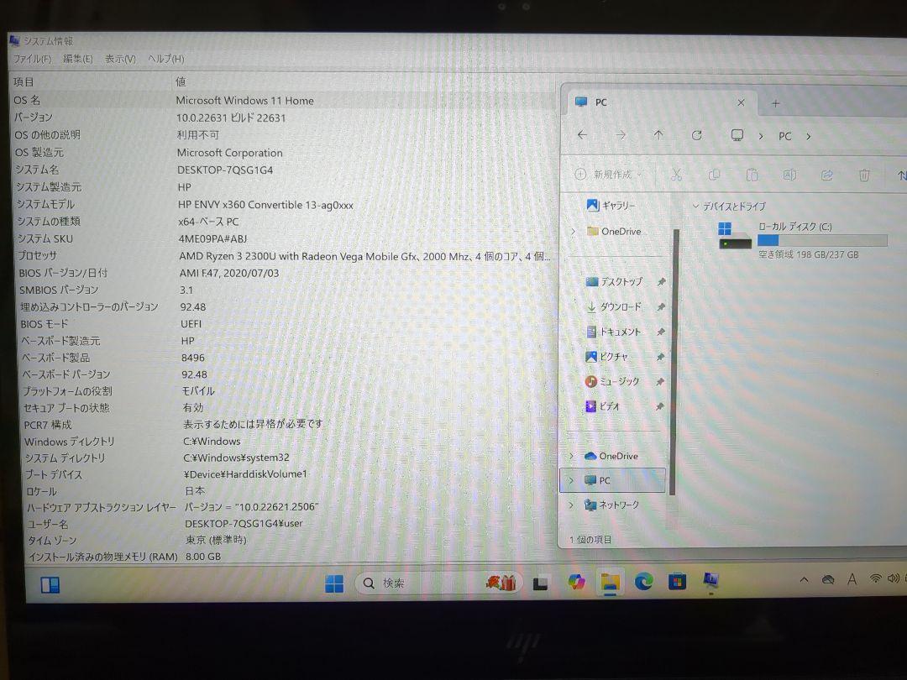
Task: Go back in File Explorer
Action: [x=583, y=134]
